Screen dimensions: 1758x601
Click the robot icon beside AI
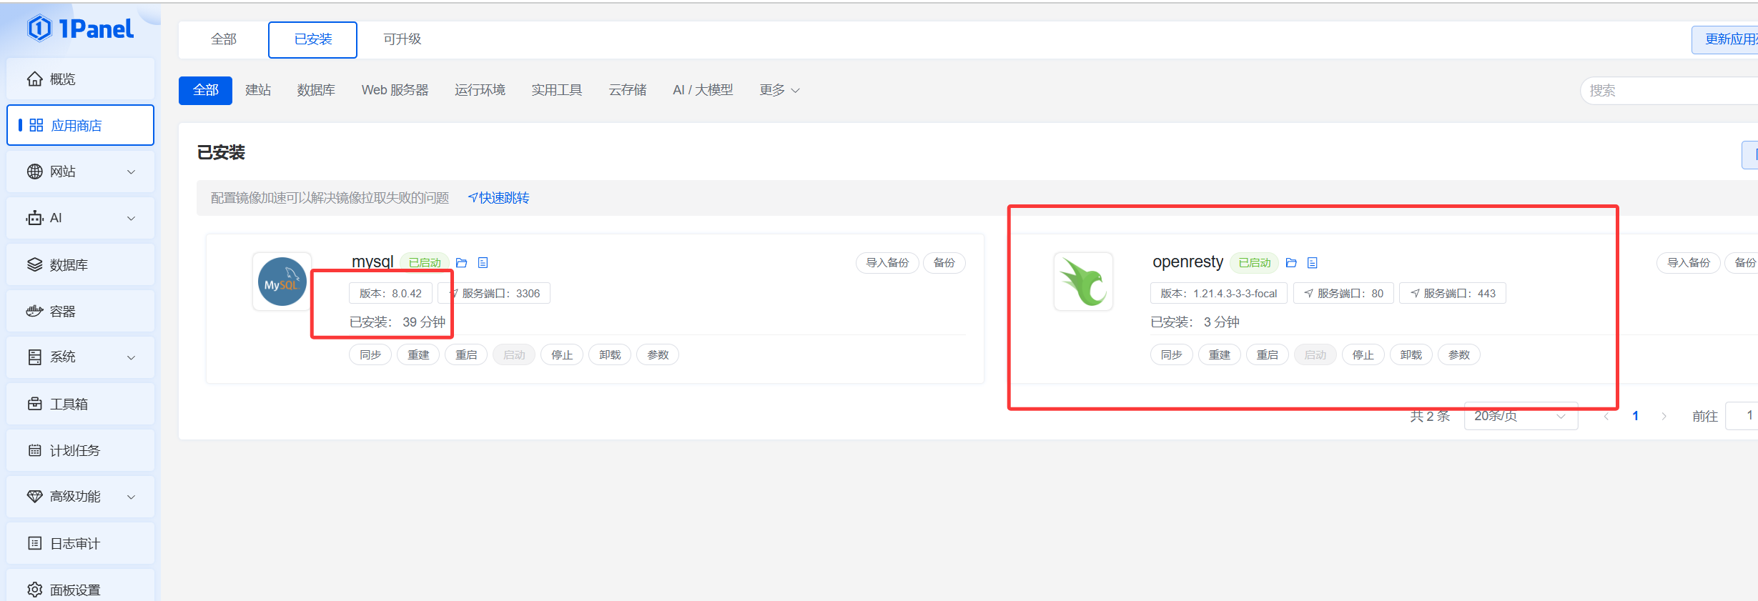[34, 218]
